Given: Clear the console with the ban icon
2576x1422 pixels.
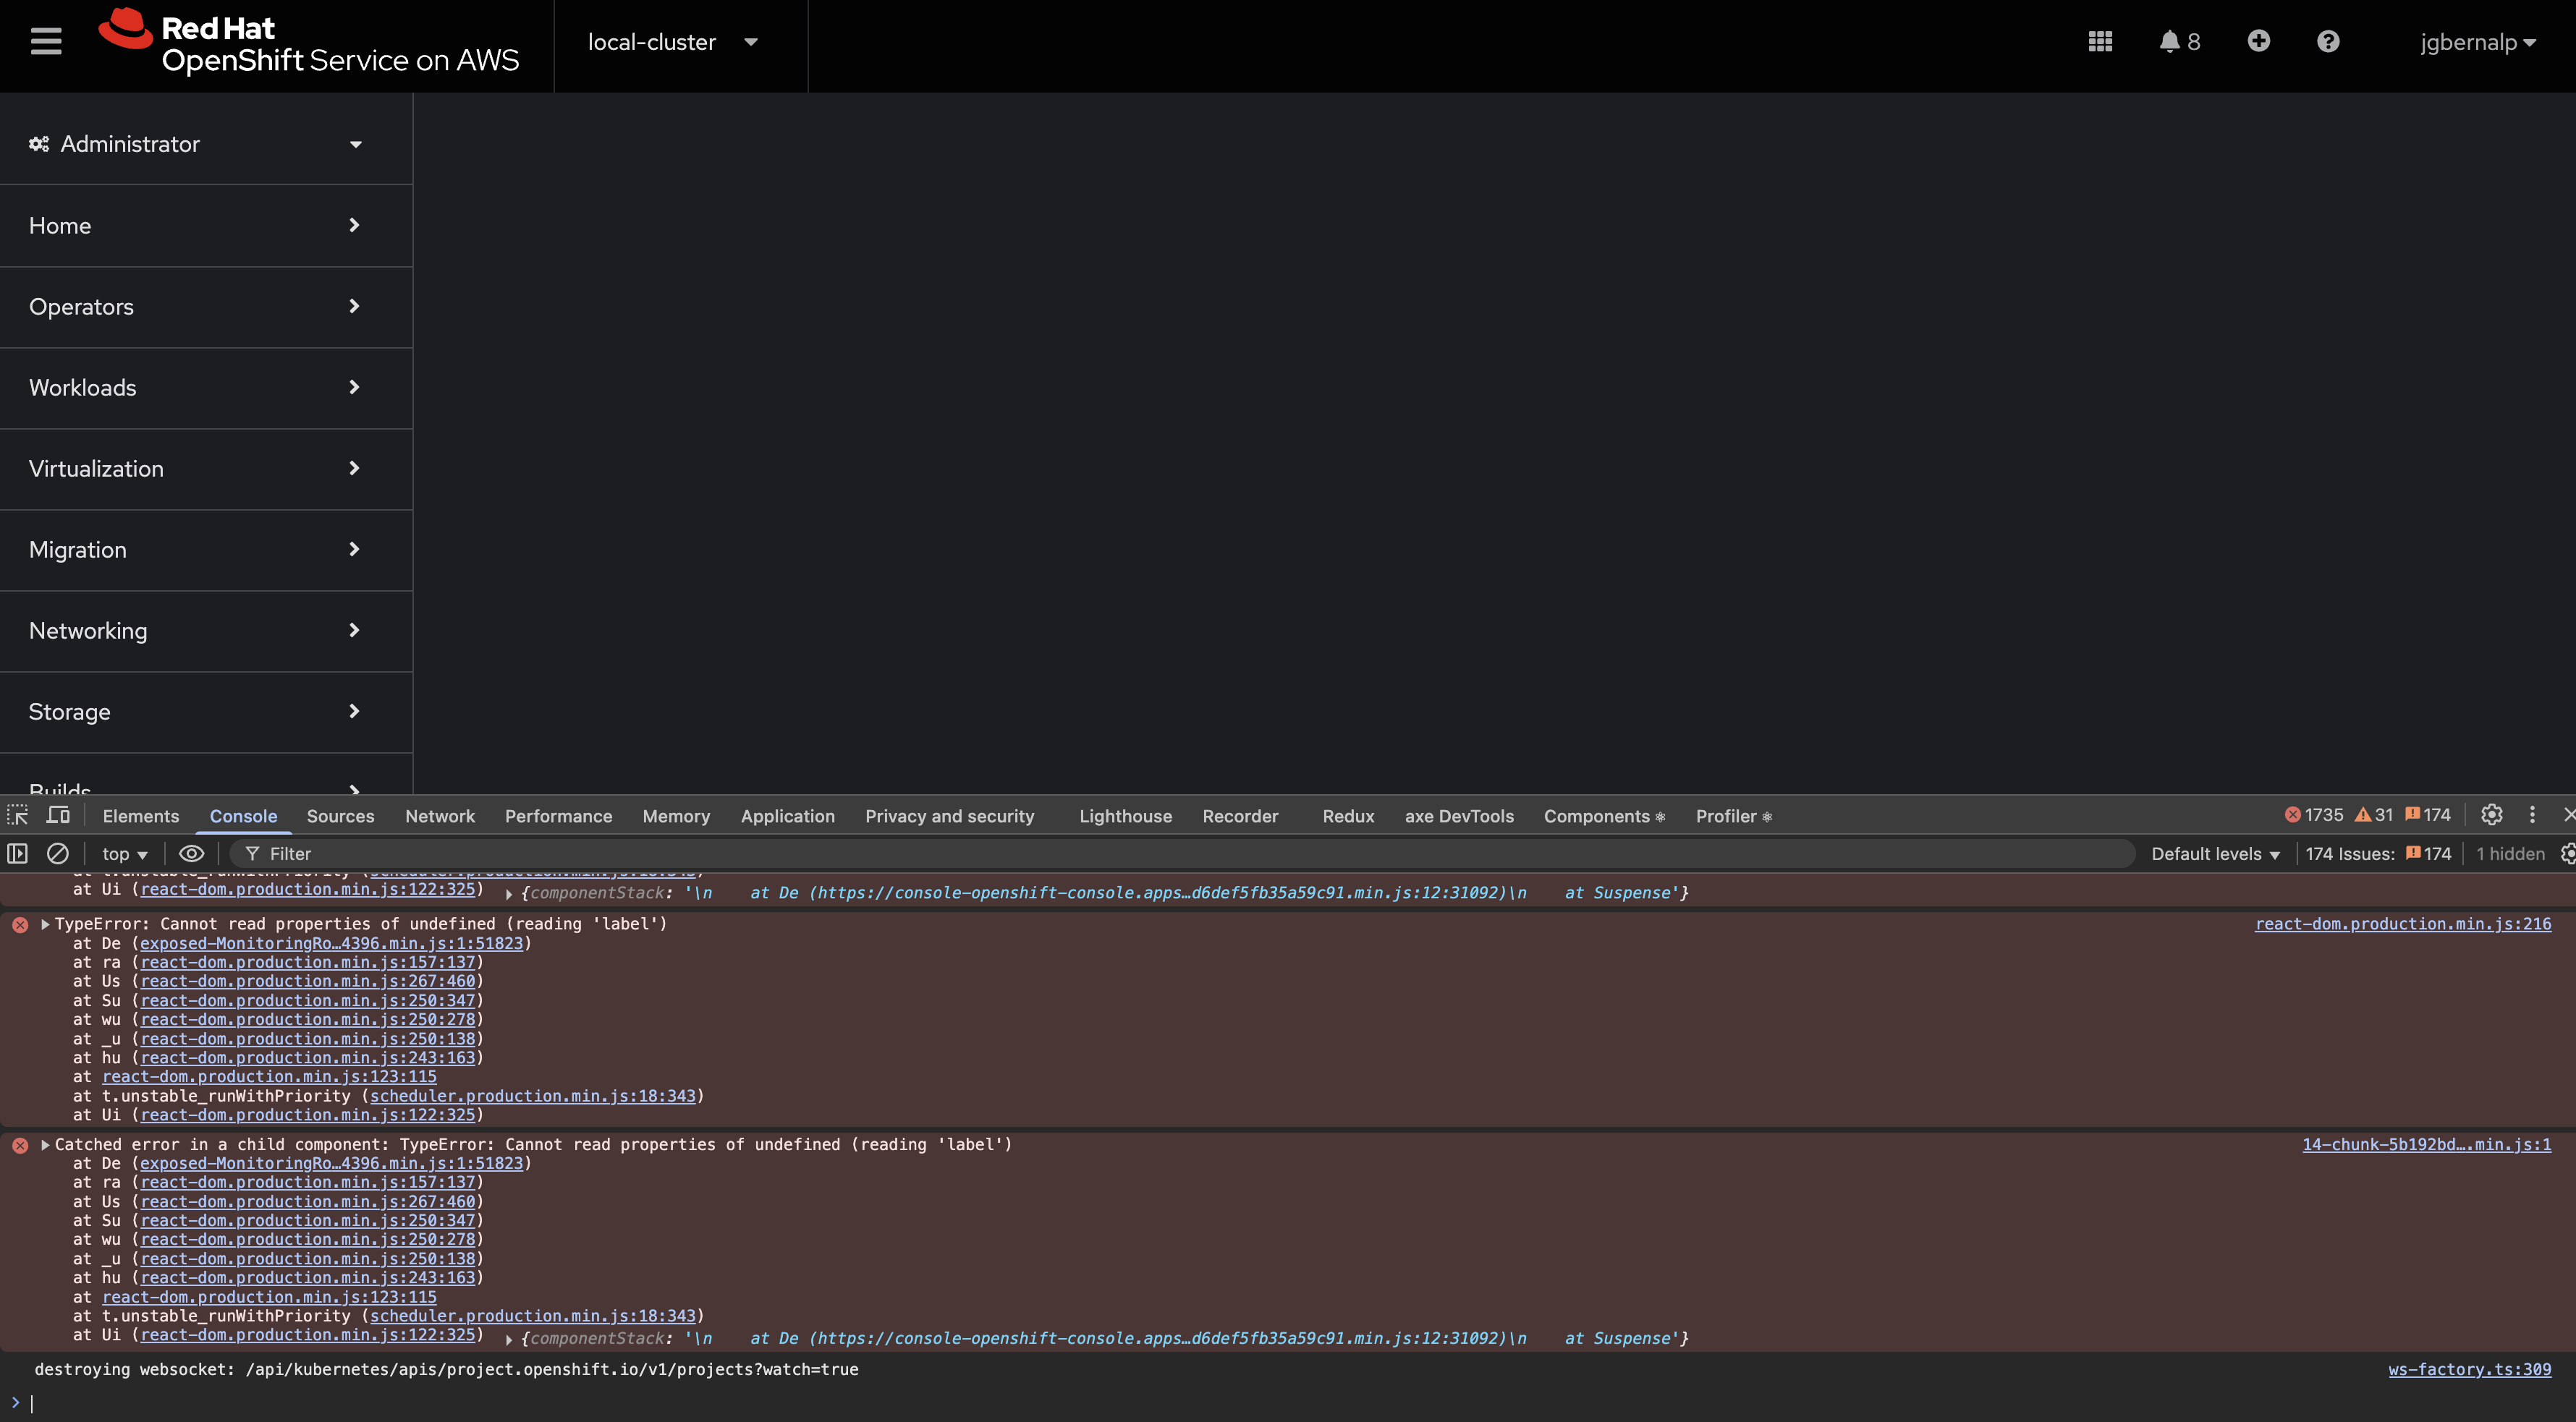Looking at the screenshot, I should pos(58,853).
